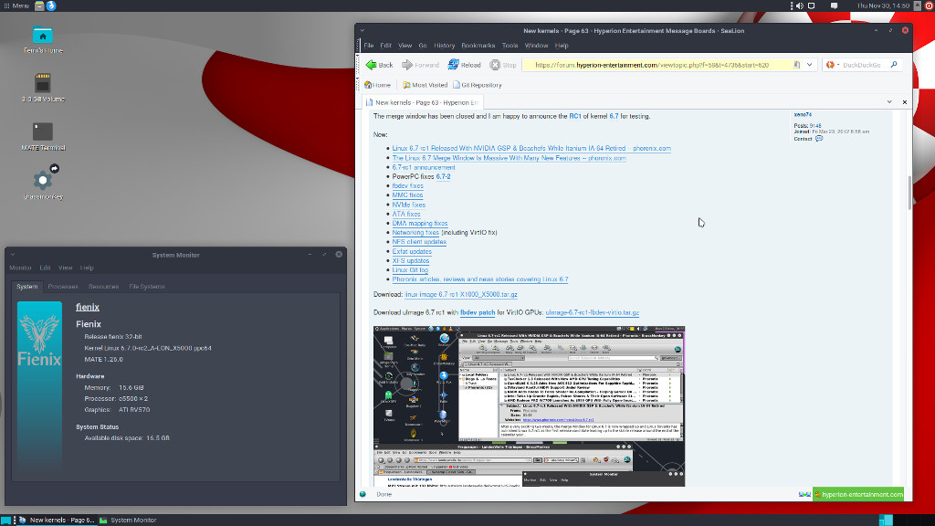The image size is (935, 526).
Task: Click the fenix hostname link in System Monitor
Action: (88, 307)
